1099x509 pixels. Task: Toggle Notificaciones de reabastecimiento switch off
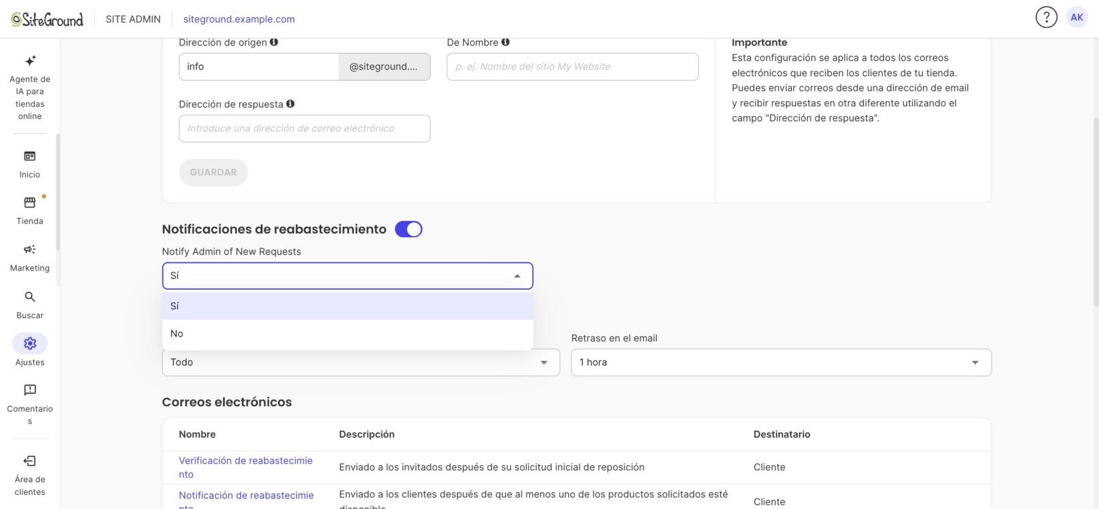tap(409, 229)
